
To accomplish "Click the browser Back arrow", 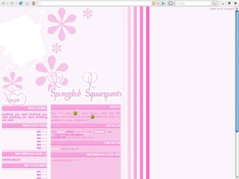I will [x=3, y=3].
